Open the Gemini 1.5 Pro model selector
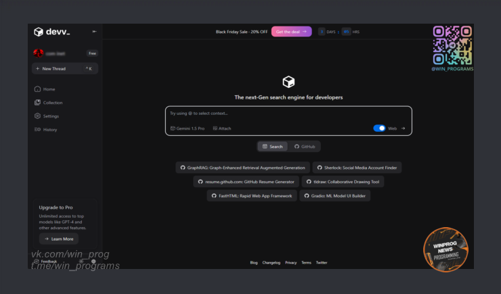The height and width of the screenshot is (294, 501). (188, 128)
